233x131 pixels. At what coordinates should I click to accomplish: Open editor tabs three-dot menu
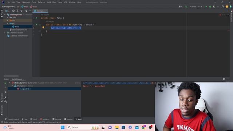tap(228, 11)
